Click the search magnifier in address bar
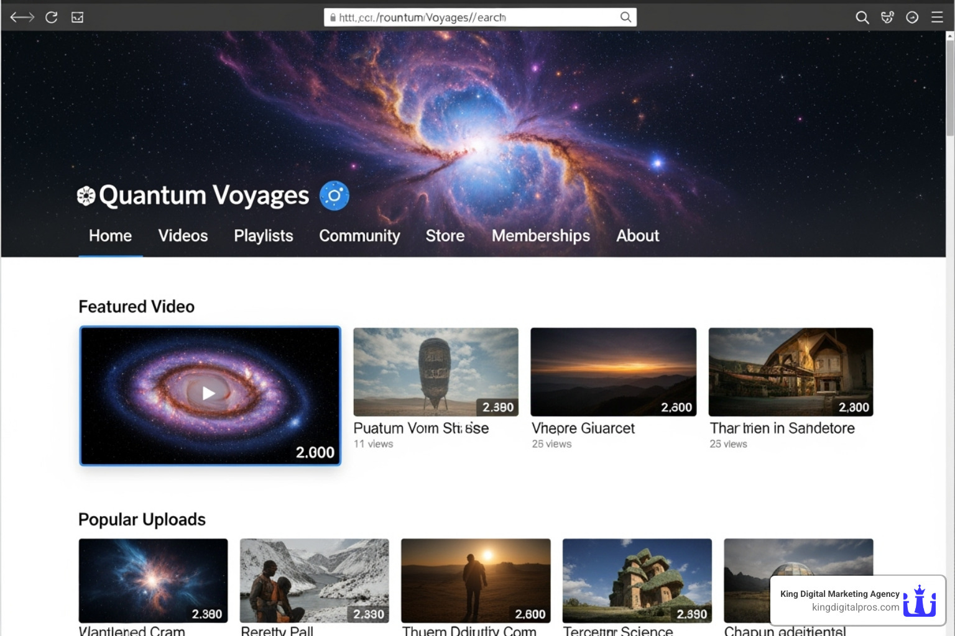This screenshot has height=636, width=955. 625,17
